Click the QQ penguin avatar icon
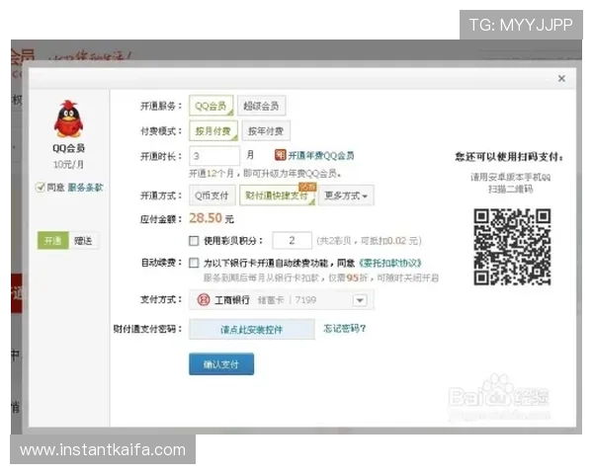Image resolution: width=593 pixels, height=474 pixels. 68,119
